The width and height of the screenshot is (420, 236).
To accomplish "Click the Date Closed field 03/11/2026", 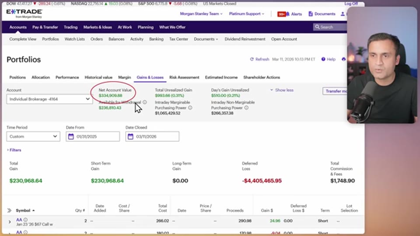I will (x=152, y=136).
